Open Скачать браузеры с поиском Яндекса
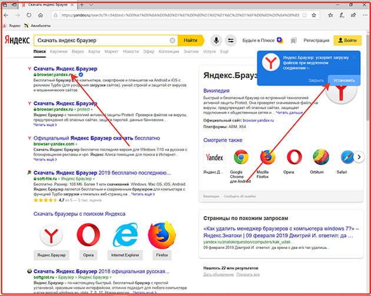This screenshot has width=371, height=296. click(79, 214)
